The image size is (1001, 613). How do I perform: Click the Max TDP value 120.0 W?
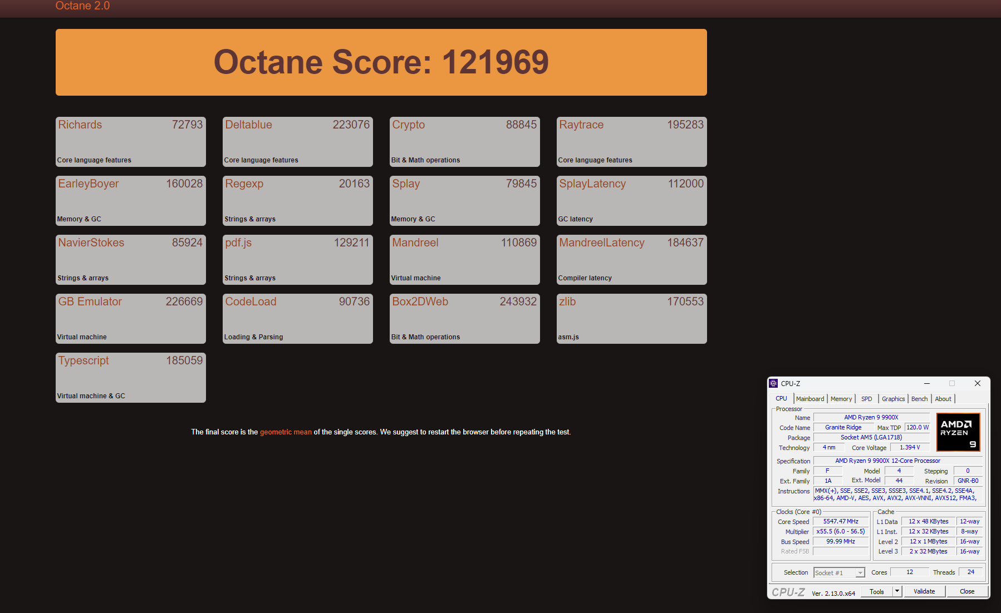tap(917, 427)
